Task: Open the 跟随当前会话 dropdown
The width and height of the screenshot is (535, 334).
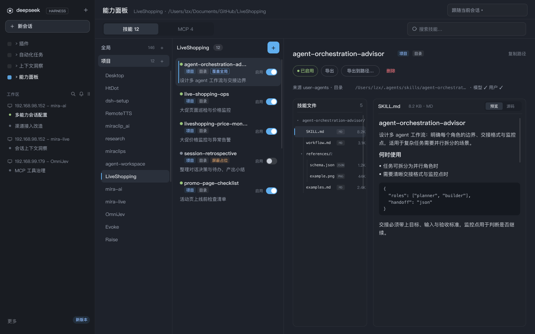Action: [x=487, y=10]
